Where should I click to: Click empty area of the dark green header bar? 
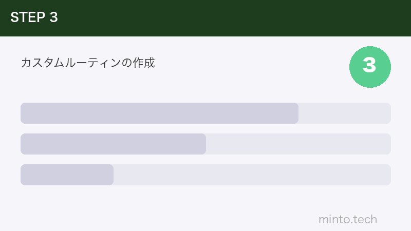(231, 18)
